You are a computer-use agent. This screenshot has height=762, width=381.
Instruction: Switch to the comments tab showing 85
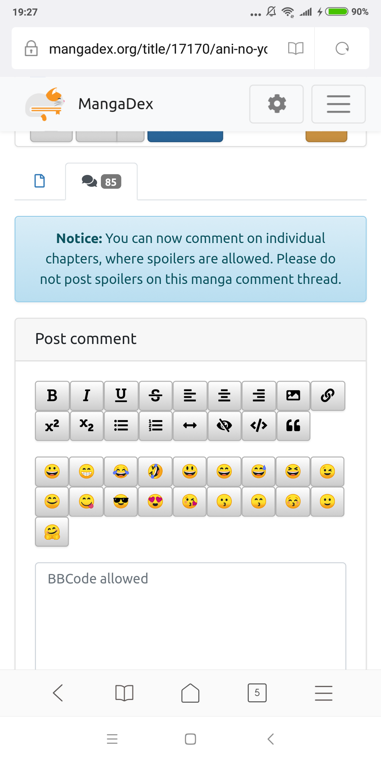click(101, 181)
